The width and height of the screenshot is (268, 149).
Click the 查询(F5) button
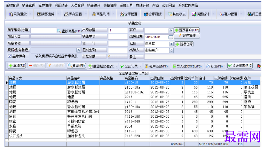(76, 66)
